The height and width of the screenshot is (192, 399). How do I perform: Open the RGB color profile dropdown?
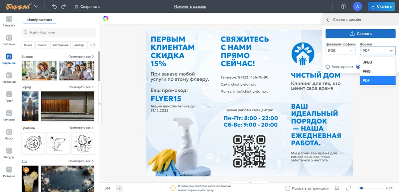340,50
